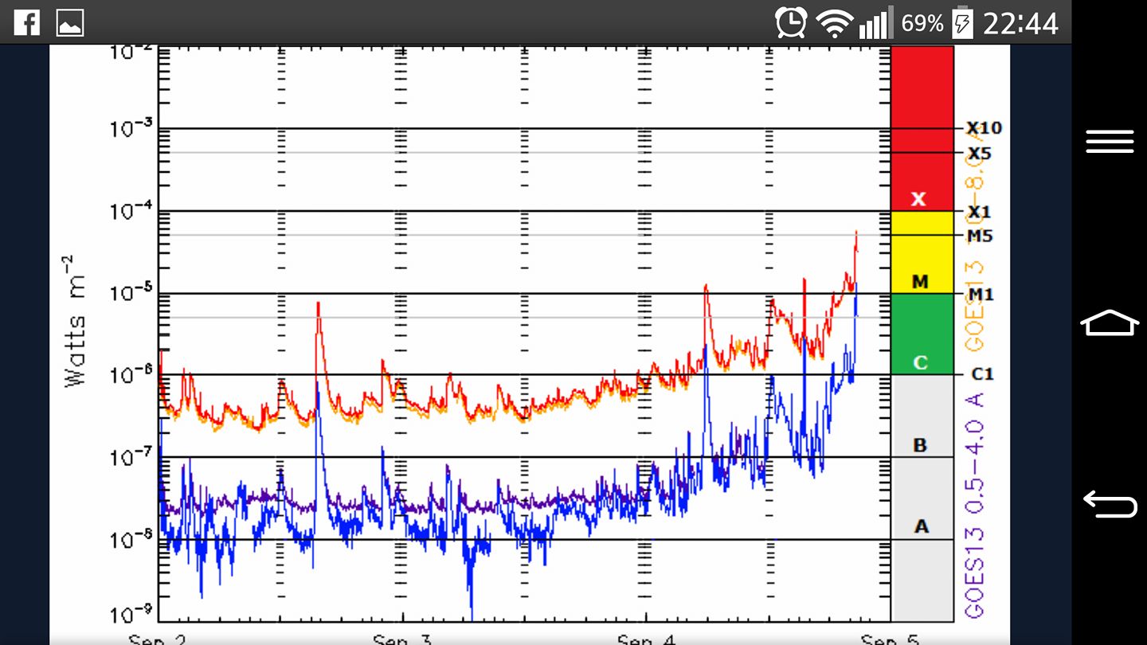Tap the charging battery icon
Image resolution: width=1147 pixels, height=645 pixels.
click(962, 24)
